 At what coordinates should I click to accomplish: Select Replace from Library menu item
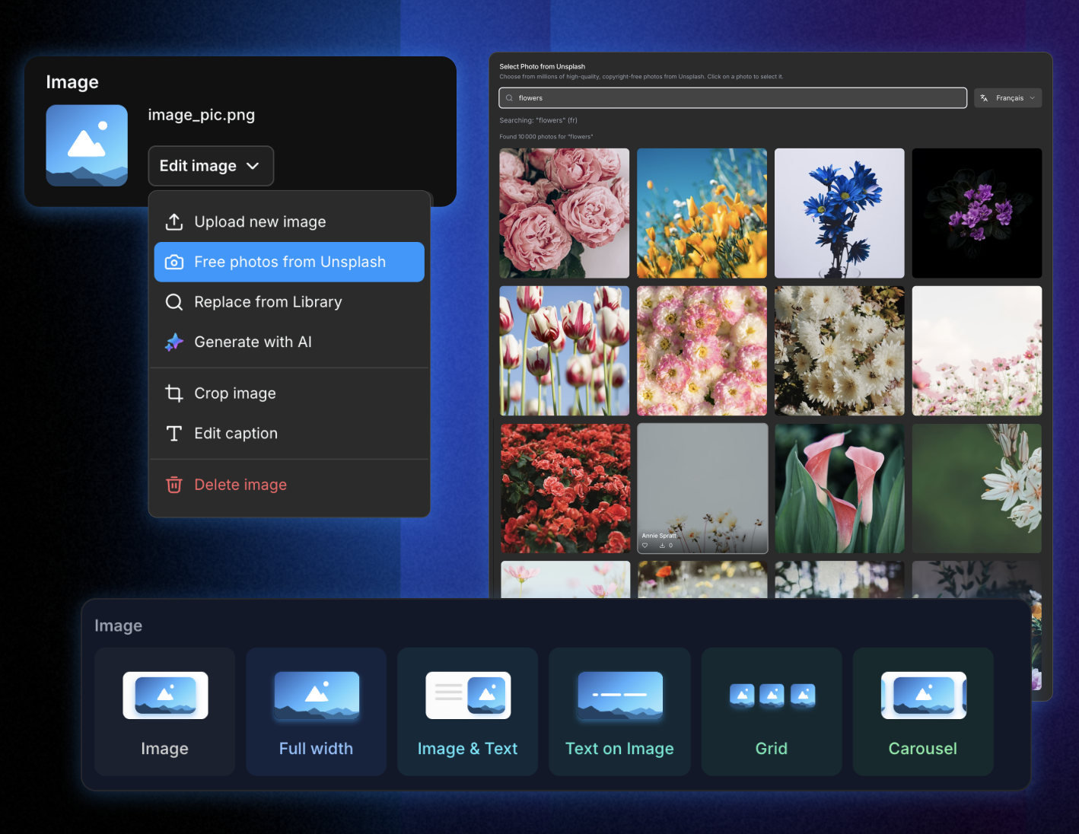268,302
